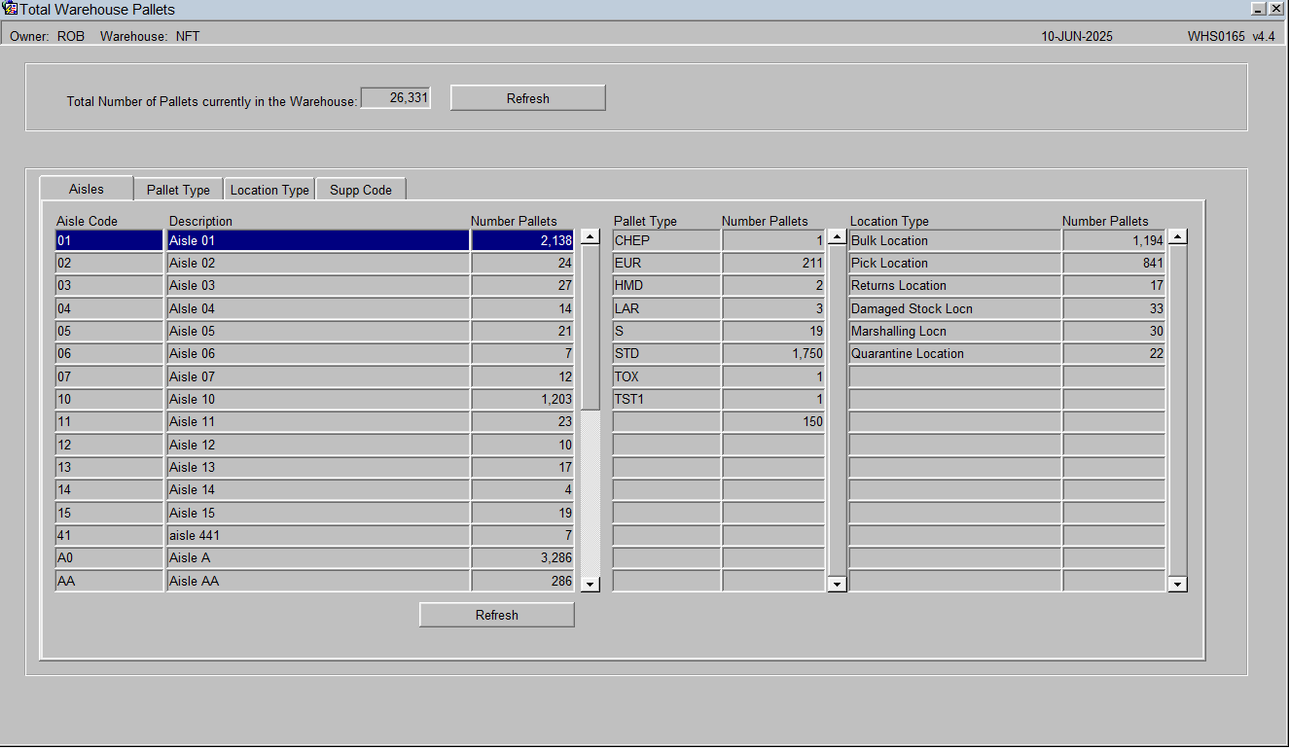Click the Aisles list scrollbar thumb
This screenshot has height=750, width=1289.
click(x=591, y=327)
